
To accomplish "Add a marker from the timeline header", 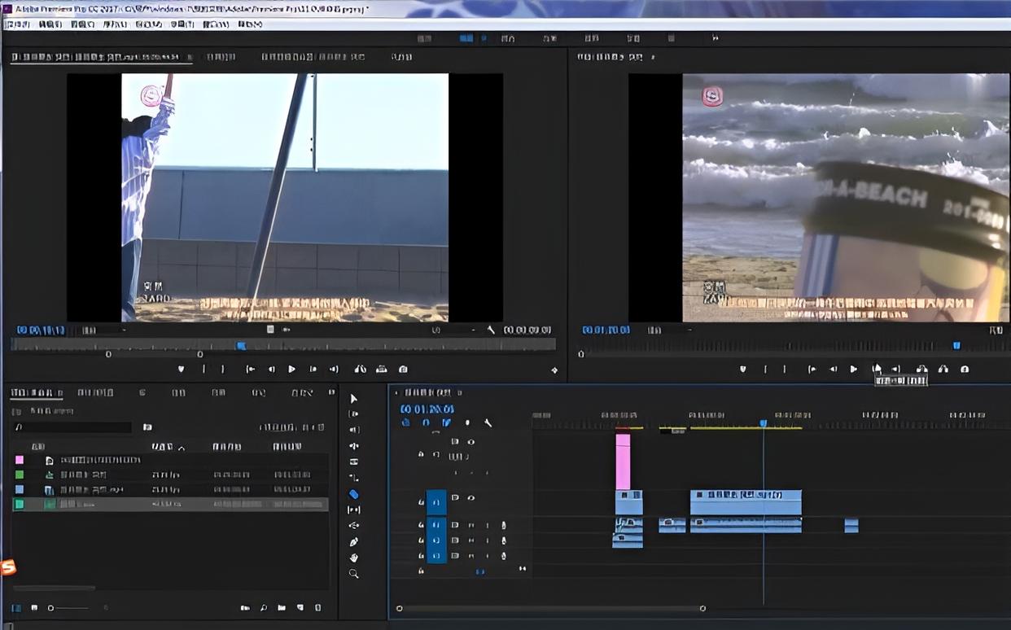I will tap(467, 423).
